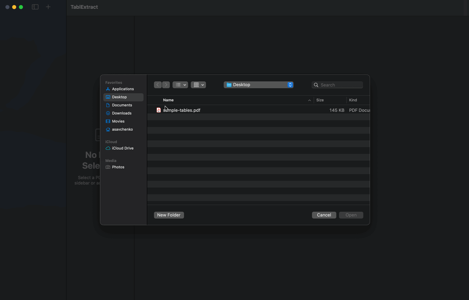
Task: Open the Applications sidebar shortcut
Action: click(x=122, y=89)
